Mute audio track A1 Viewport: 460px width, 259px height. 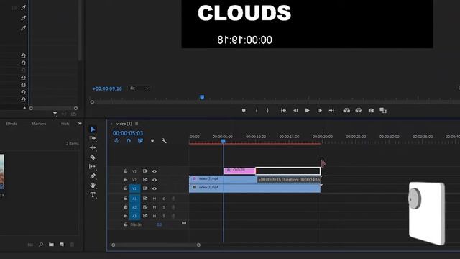click(155, 199)
